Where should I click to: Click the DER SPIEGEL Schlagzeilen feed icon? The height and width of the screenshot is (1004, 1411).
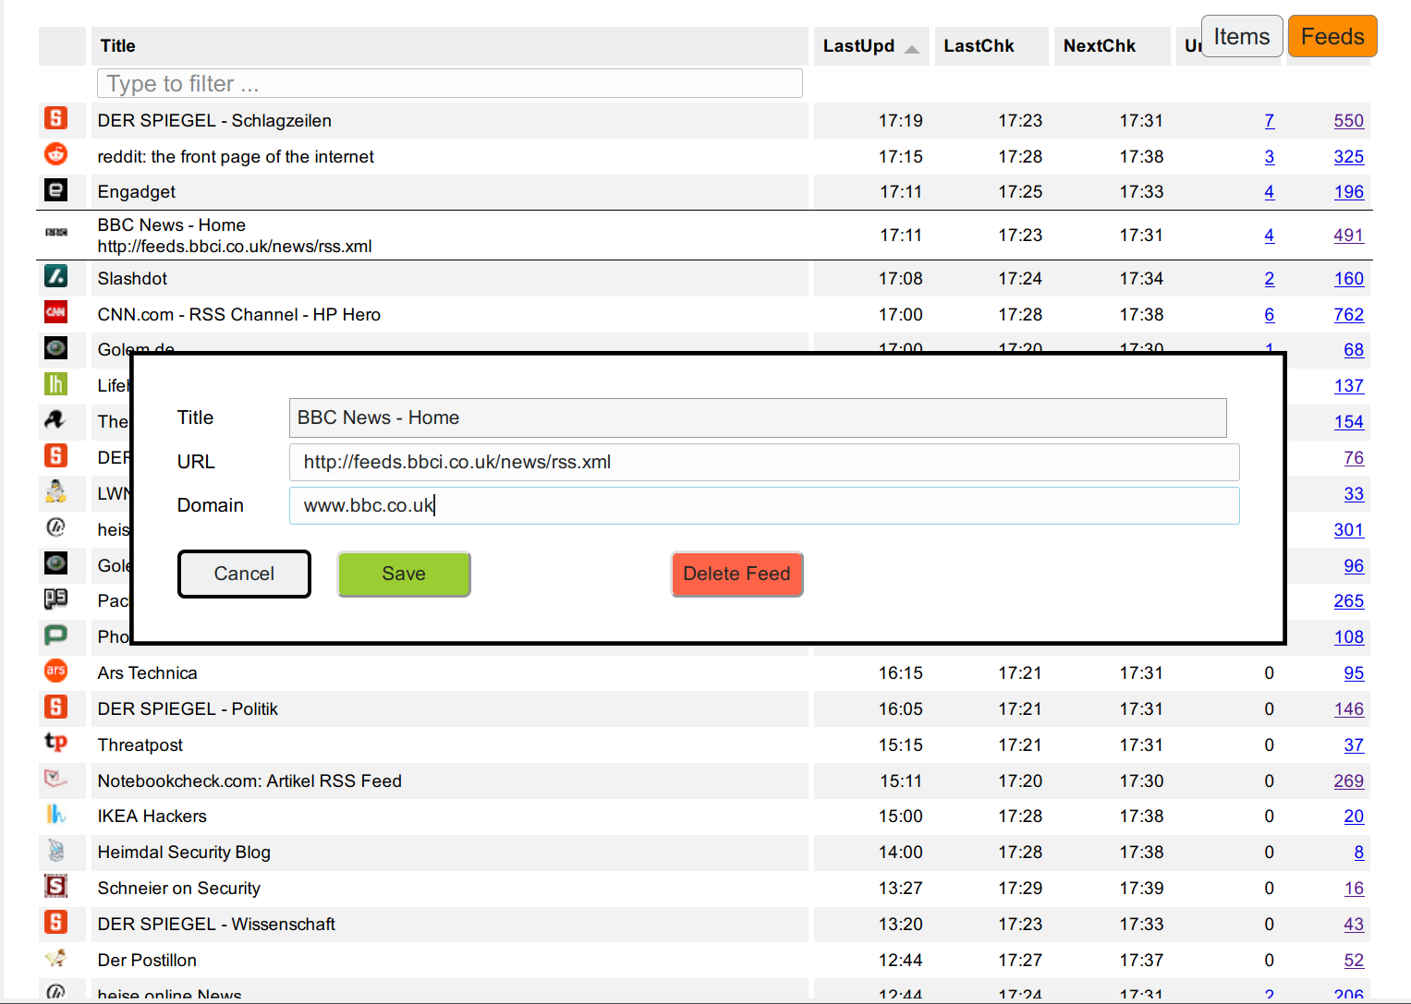pyautogui.click(x=56, y=118)
